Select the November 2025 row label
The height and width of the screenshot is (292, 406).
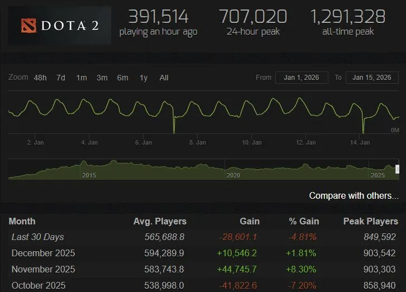pos(43,269)
